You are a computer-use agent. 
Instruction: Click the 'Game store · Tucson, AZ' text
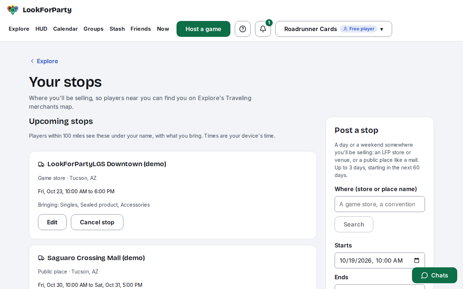[67, 178]
